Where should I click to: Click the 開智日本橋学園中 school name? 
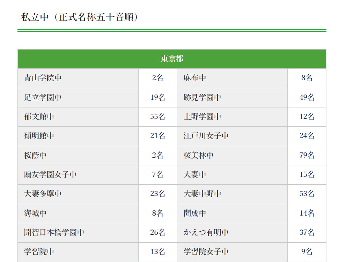click(x=54, y=232)
